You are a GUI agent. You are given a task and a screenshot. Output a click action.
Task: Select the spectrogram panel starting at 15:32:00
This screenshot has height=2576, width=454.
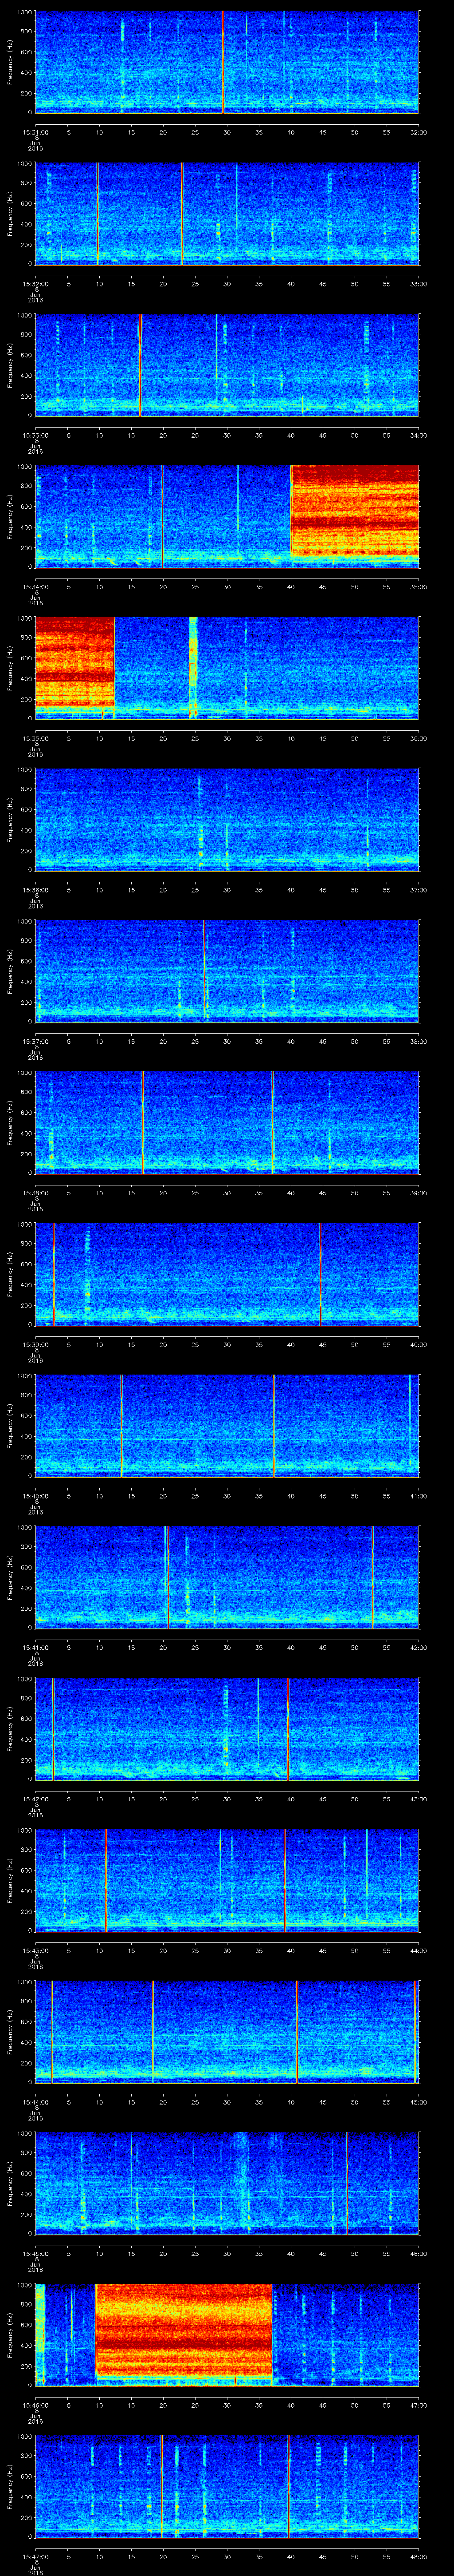click(x=227, y=214)
